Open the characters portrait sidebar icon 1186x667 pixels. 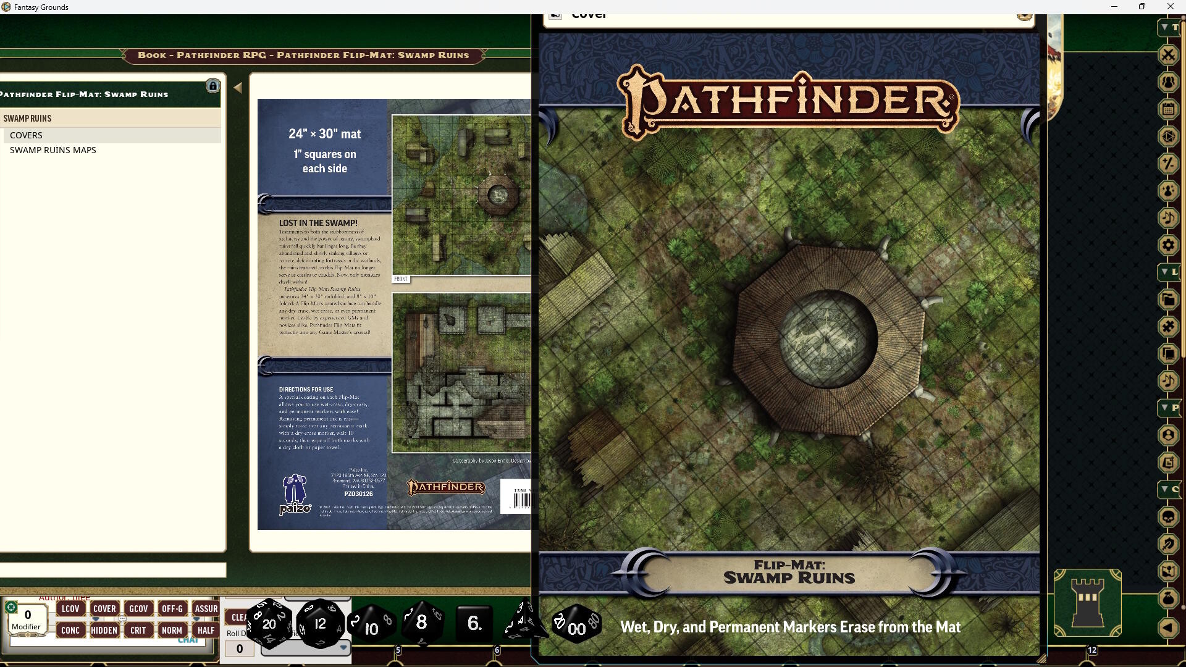[x=1168, y=435]
